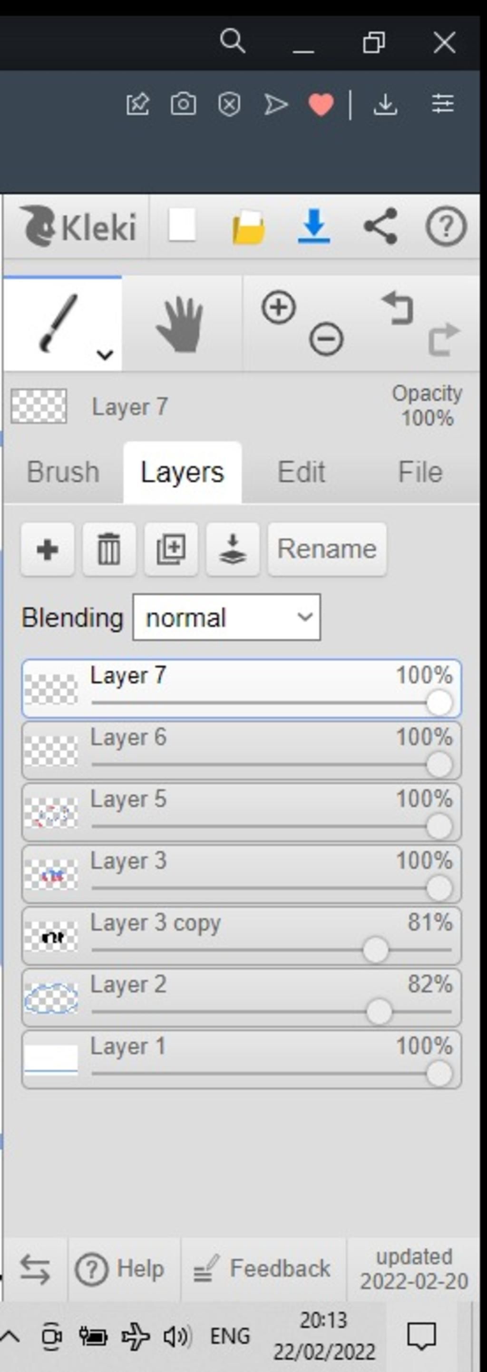Screen dimensions: 487x1372
Task: Switch to the Brush tab
Action: pos(63,473)
